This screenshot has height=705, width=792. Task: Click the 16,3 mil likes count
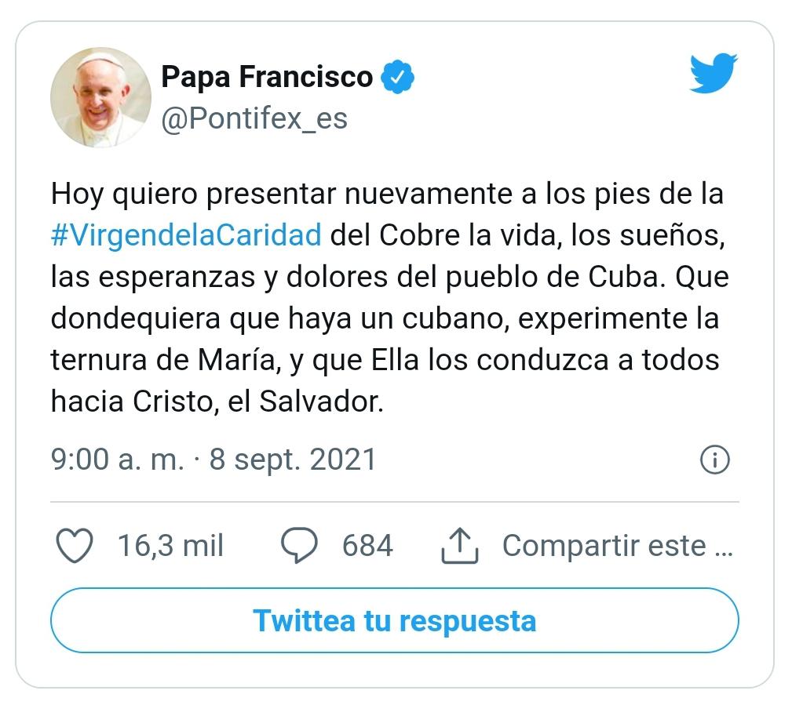(x=170, y=546)
